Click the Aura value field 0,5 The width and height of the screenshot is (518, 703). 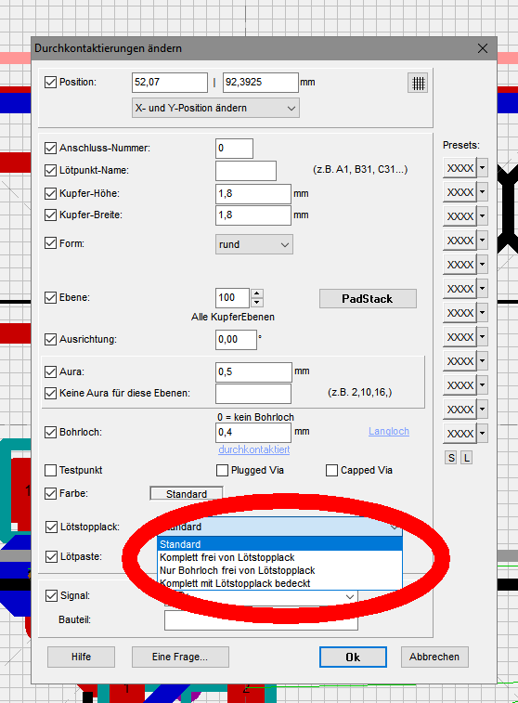(x=253, y=372)
